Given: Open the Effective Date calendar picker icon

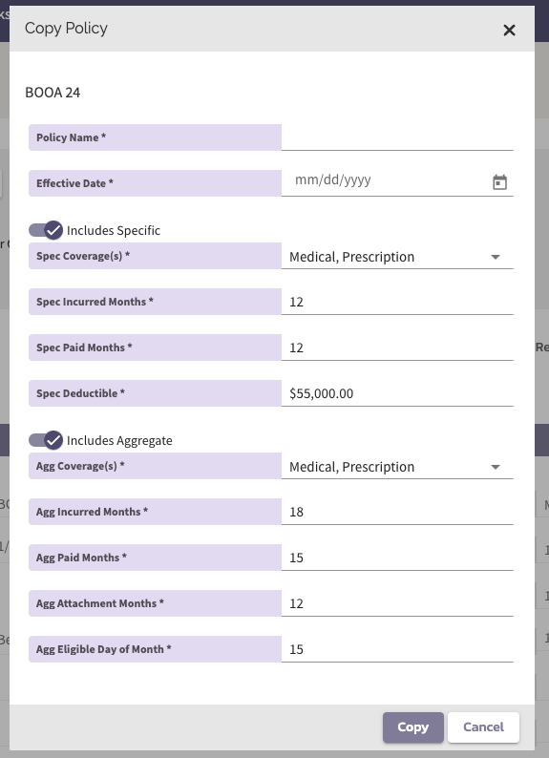Looking at the screenshot, I should [x=499, y=182].
